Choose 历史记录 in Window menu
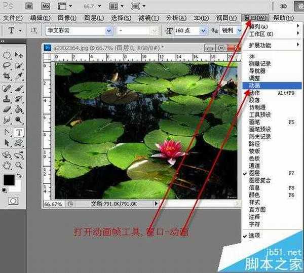Screen dimensions: 304x273 [272, 137]
